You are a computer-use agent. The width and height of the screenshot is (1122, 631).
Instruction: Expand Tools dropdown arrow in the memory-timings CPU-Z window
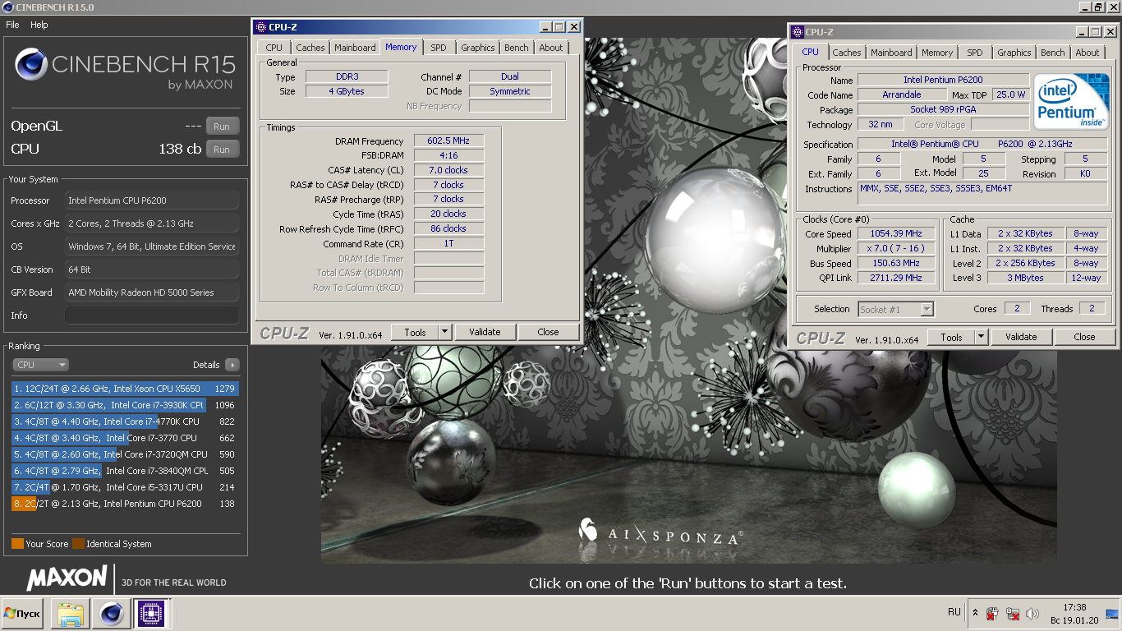445,332
